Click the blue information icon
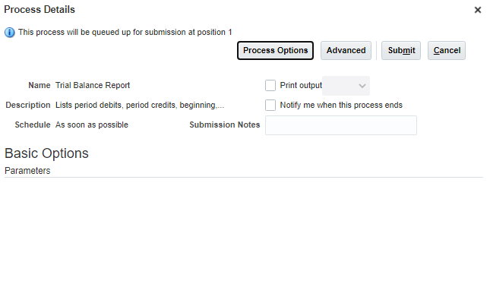The height and width of the screenshot is (284, 490). click(x=10, y=32)
